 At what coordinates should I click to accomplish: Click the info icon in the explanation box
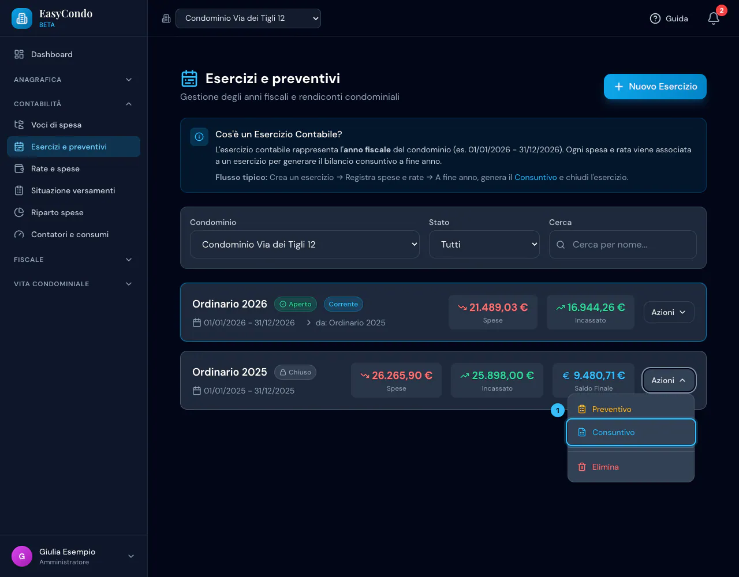pos(199,137)
